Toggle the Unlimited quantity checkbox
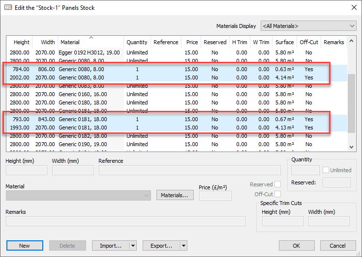This screenshot has width=362, height=257. click(326, 170)
